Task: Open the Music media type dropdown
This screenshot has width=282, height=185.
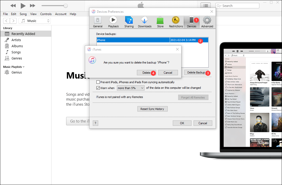Action: tap(35, 21)
